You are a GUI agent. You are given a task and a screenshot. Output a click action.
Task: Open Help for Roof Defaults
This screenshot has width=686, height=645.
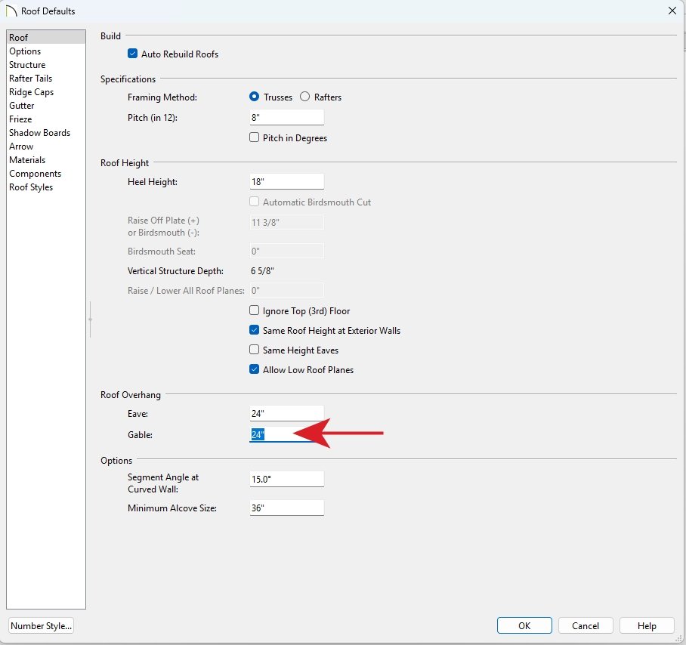[x=647, y=626]
